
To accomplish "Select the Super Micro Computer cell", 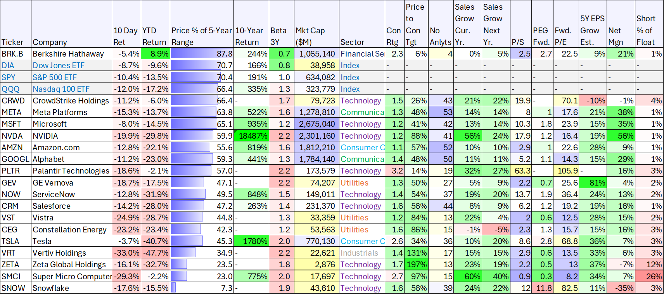I will (x=72, y=276).
